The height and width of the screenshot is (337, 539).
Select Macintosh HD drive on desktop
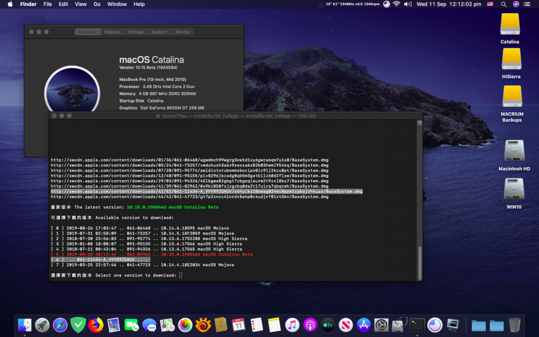514,150
